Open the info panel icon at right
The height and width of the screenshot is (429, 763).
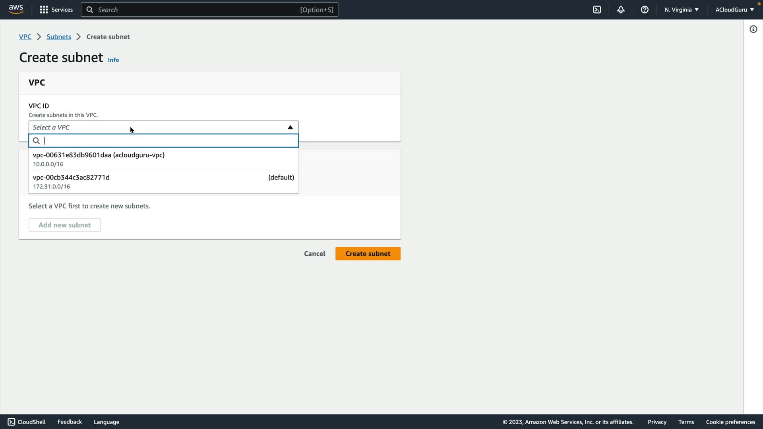point(753,29)
